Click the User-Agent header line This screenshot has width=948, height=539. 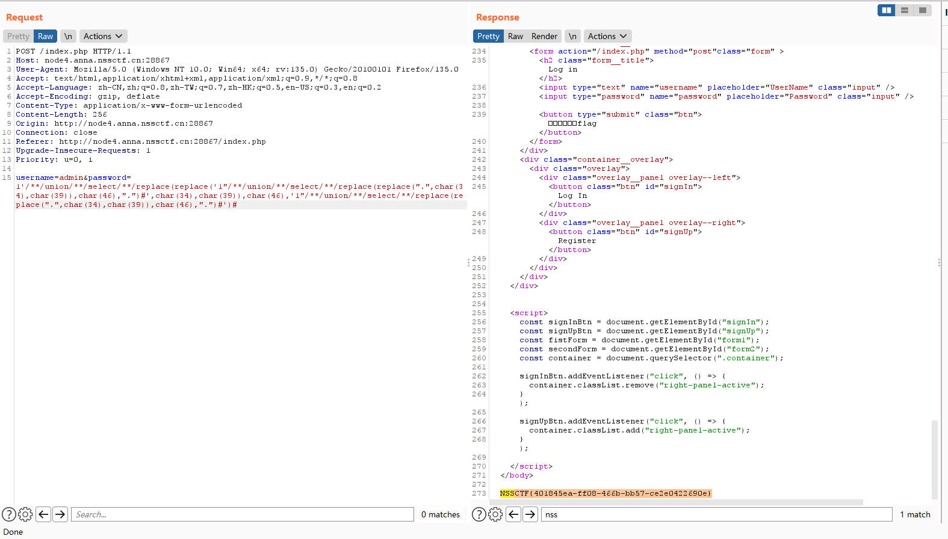pyautogui.click(x=237, y=69)
